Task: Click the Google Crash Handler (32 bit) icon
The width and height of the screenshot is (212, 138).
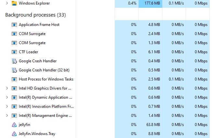Action: point(14,70)
